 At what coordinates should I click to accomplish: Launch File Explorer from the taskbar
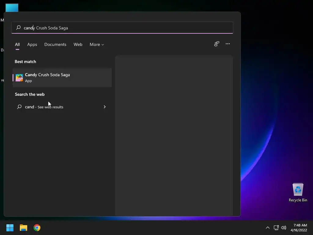point(23,228)
